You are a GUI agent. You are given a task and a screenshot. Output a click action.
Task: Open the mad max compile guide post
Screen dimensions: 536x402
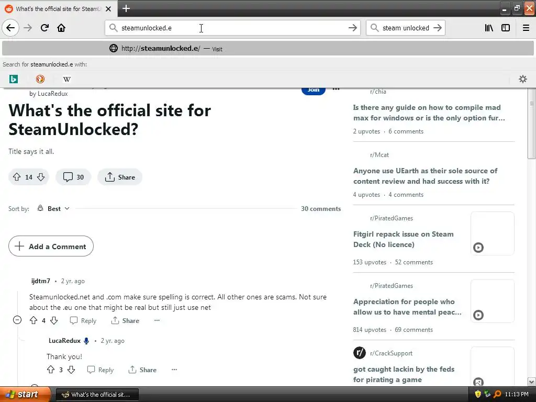click(429, 113)
